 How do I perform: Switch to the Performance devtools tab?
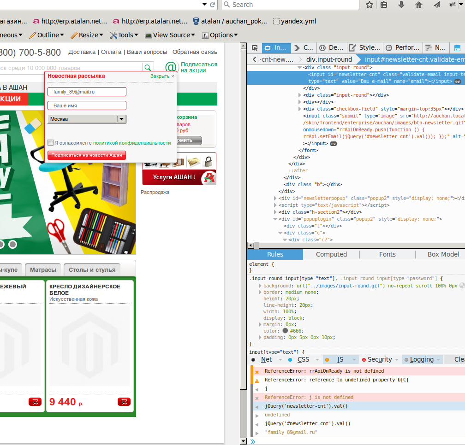pyautogui.click(x=403, y=47)
